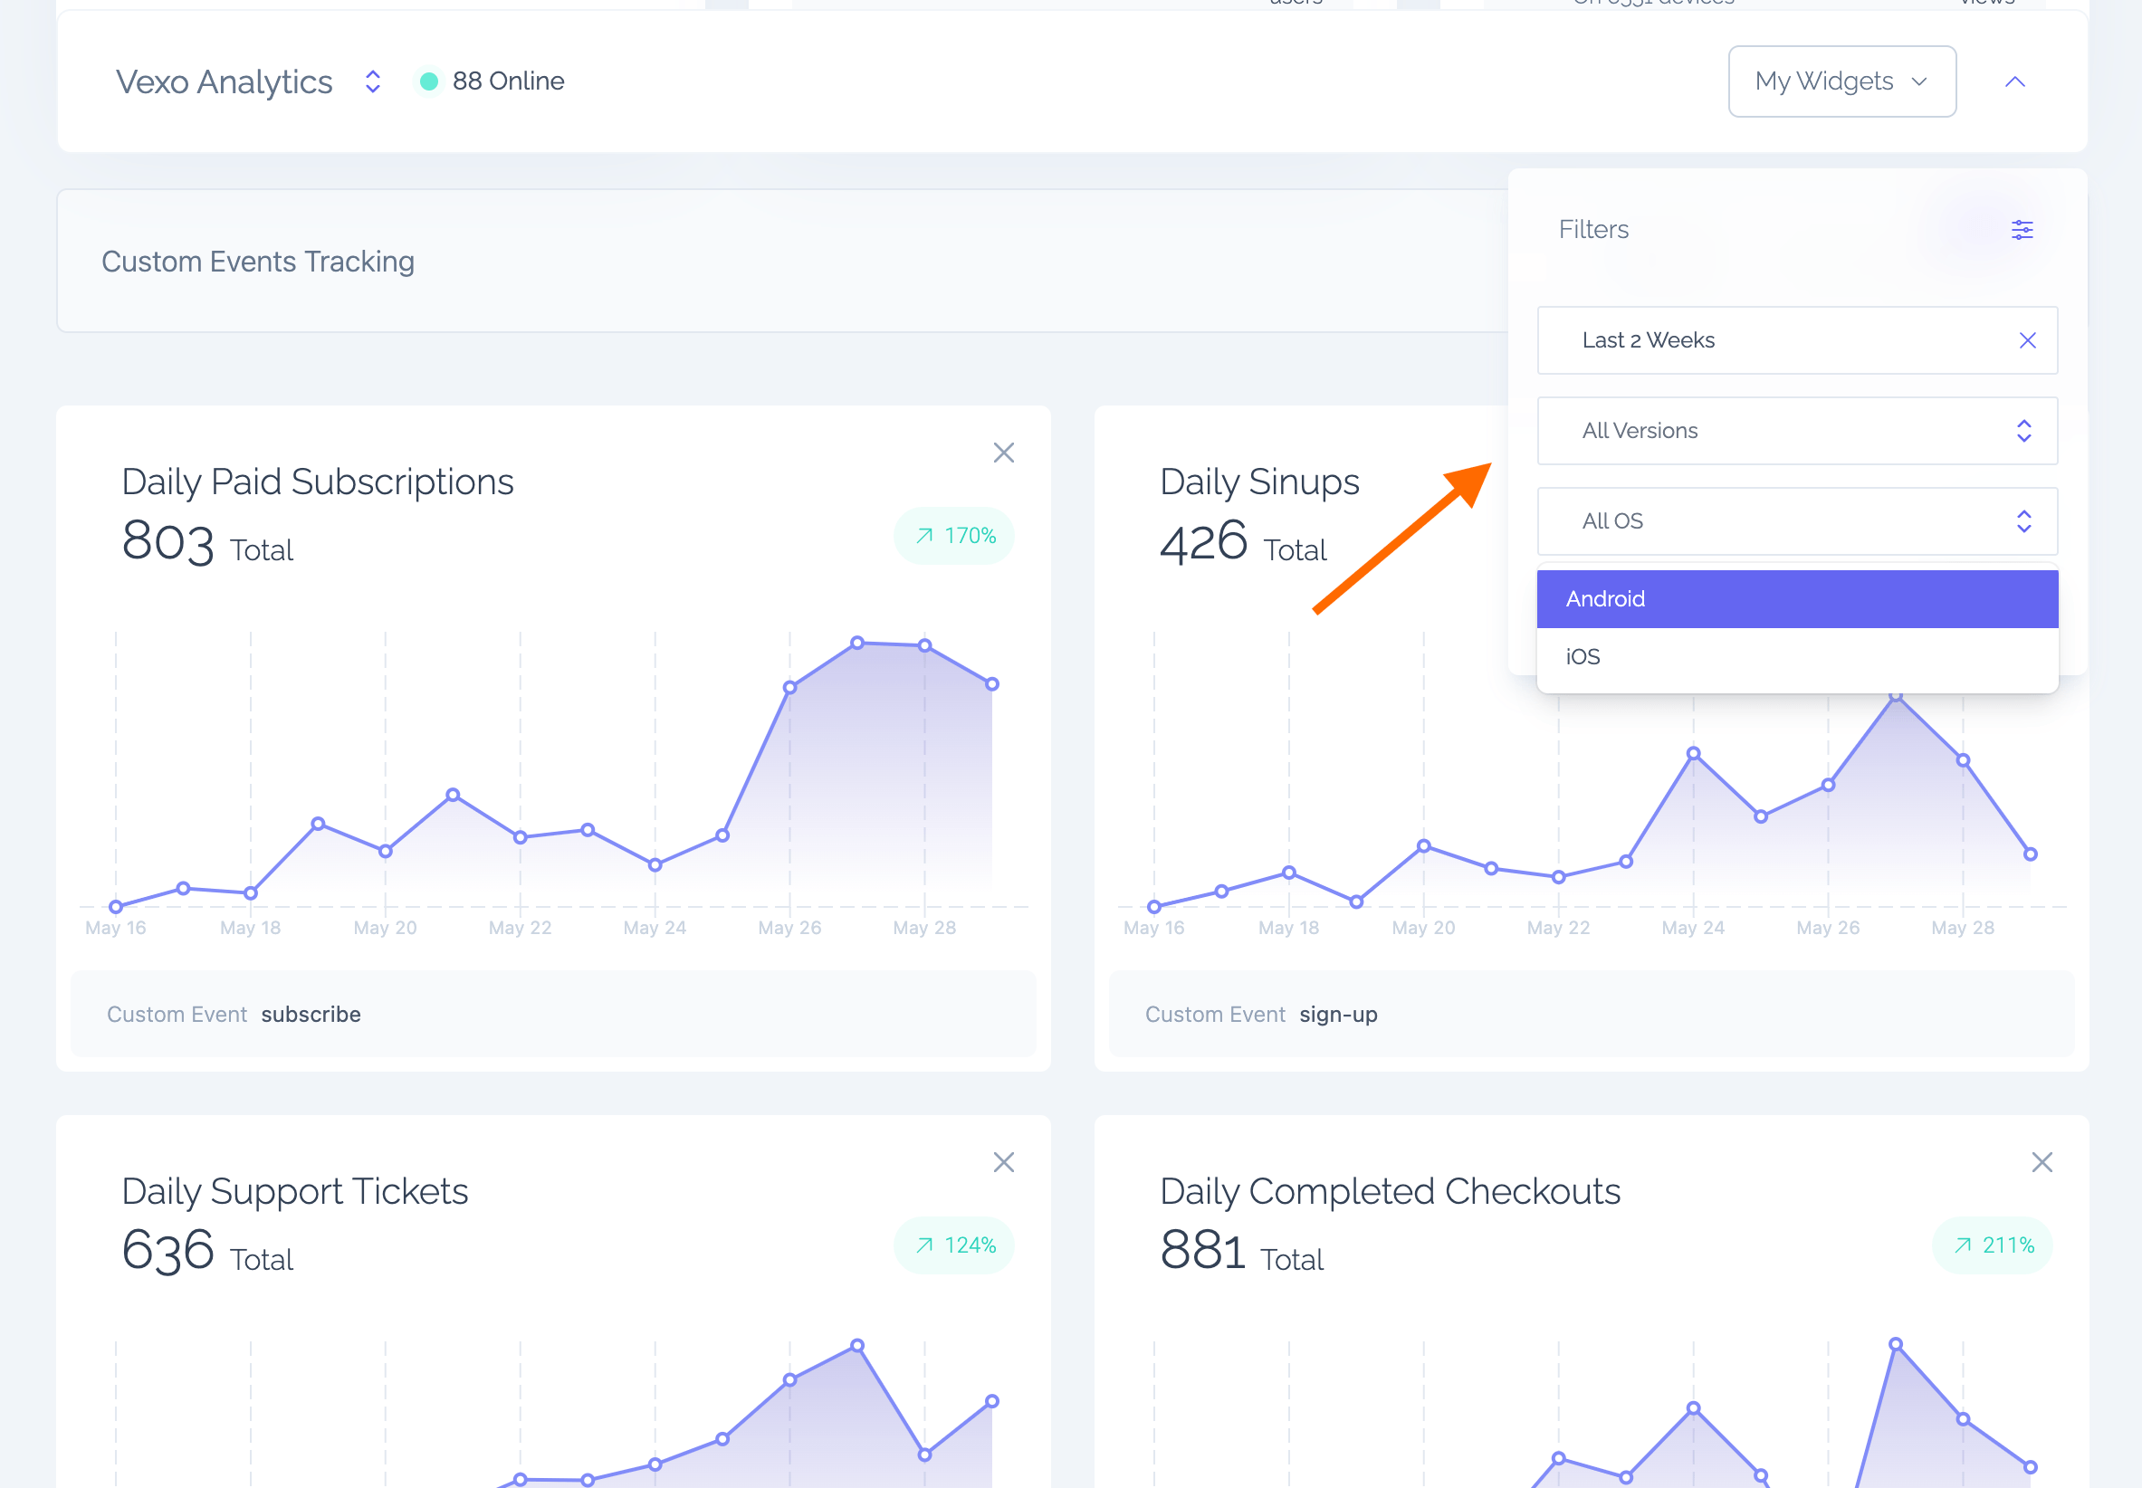
Task: Click the upward trend arrow inside the 170% badge
Action: (x=923, y=535)
